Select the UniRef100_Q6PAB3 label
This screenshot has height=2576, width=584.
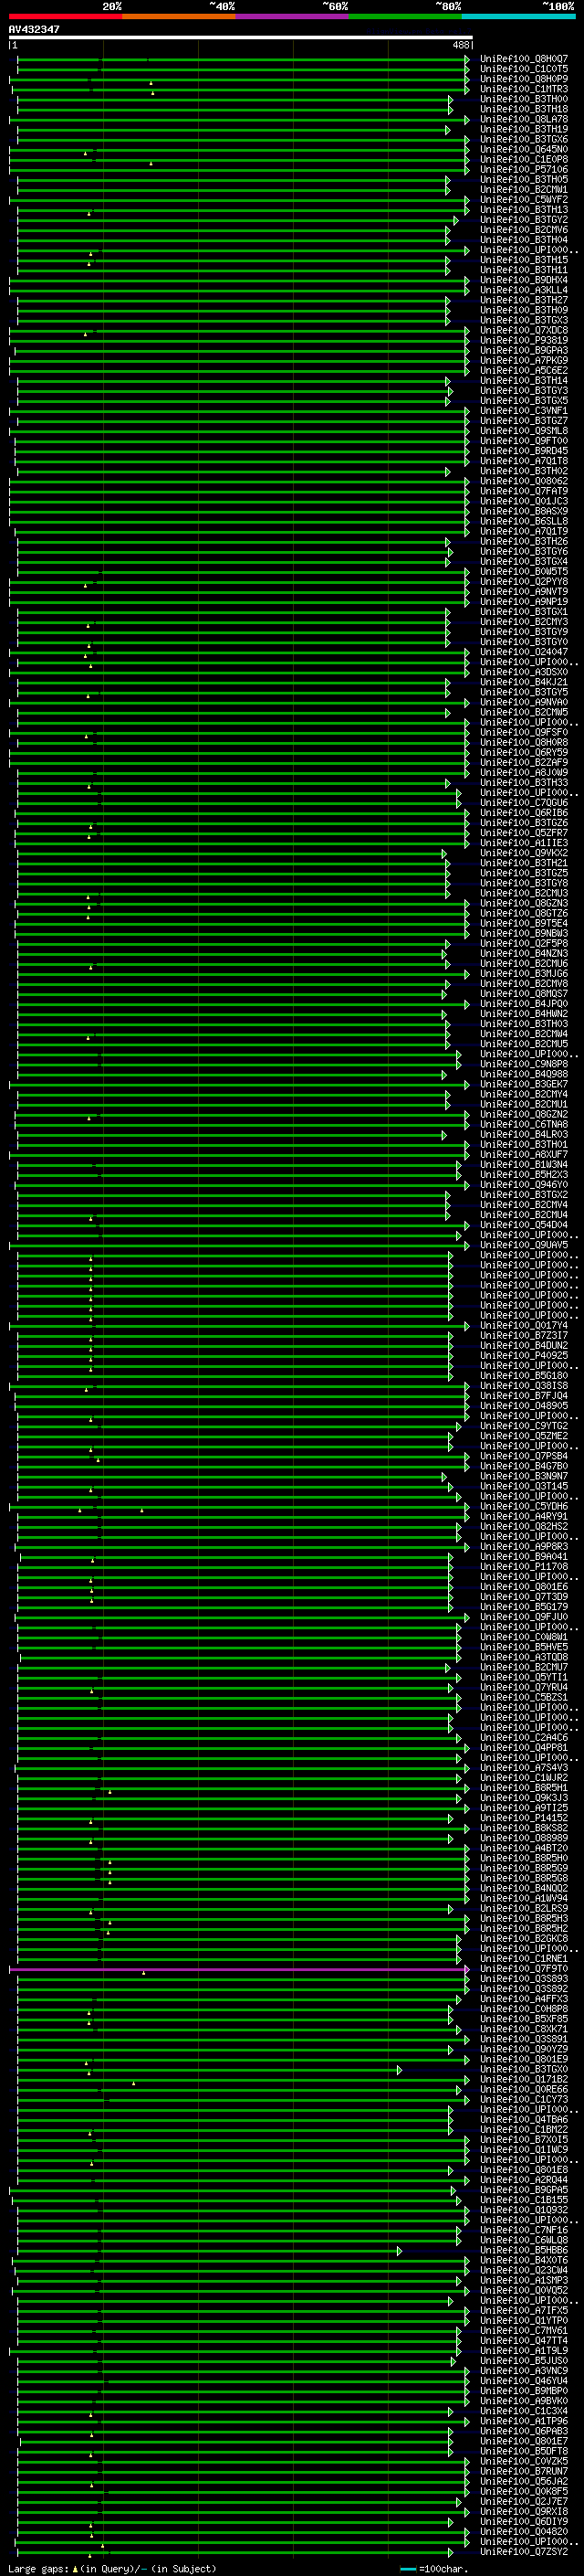tap(524, 2431)
